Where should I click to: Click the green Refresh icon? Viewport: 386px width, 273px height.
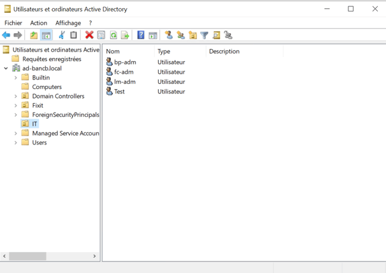click(x=113, y=35)
